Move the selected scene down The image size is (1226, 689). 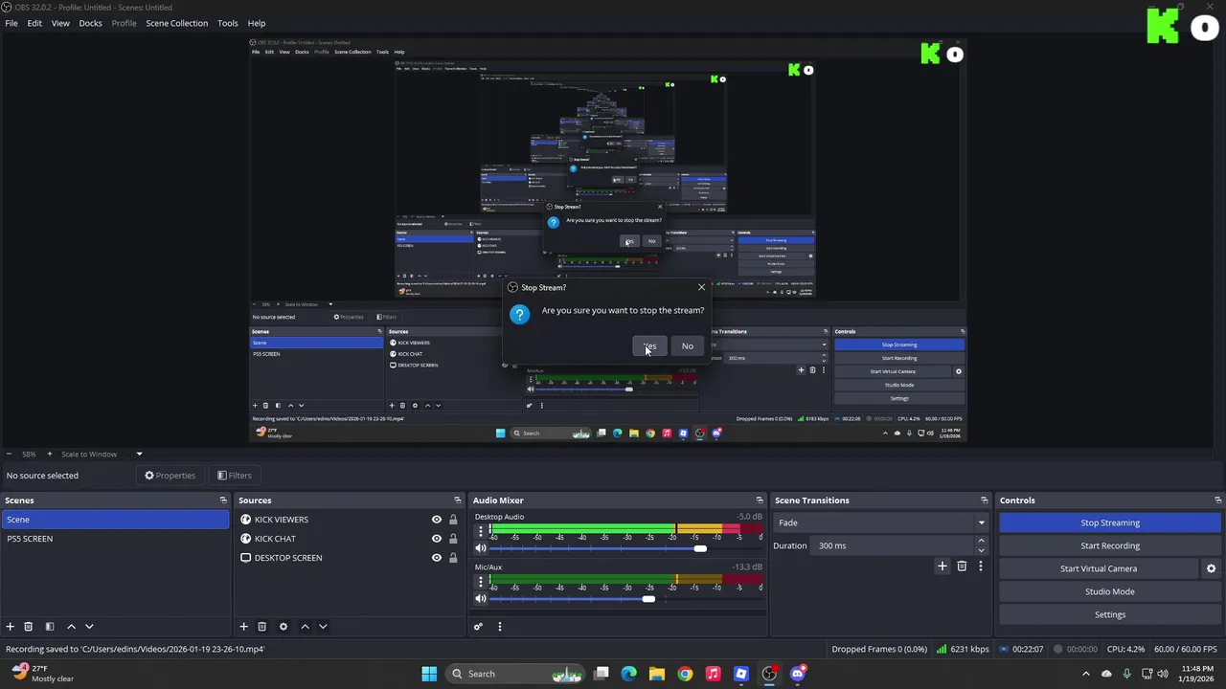[x=89, y=627]
